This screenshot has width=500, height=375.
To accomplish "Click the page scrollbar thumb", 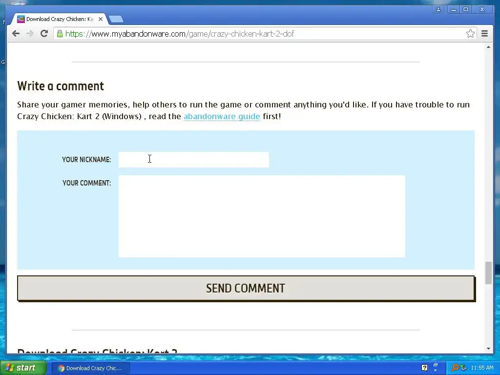I will tap(488, 272).
